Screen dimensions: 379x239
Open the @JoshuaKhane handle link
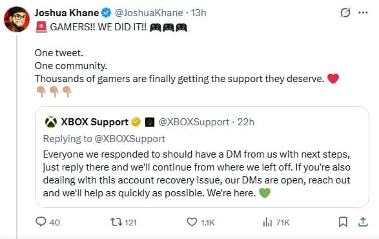(149, 12)
